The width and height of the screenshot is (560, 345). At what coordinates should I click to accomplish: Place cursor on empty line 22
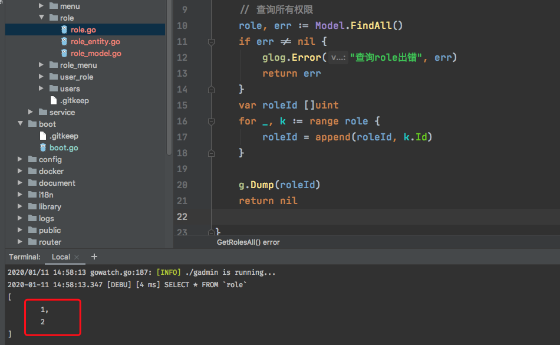(x=386, y=216)
